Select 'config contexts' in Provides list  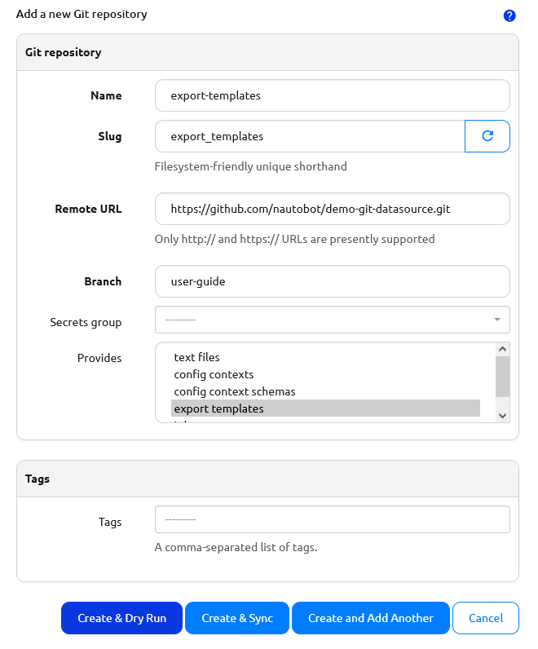[x=325, y=374]
